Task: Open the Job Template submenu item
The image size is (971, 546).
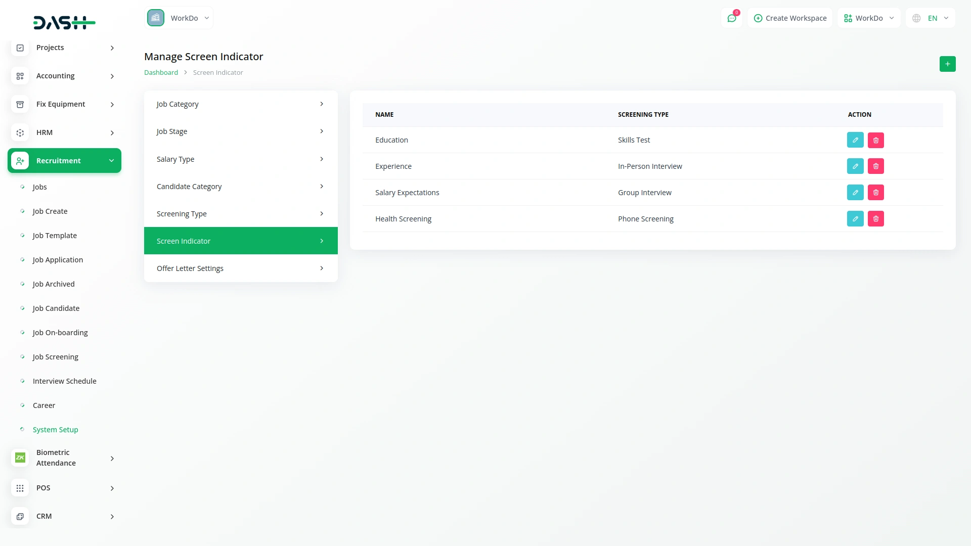Action: point(55,236)
